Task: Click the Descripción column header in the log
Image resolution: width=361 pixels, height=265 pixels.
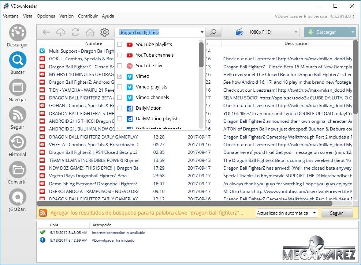Action: (101, 225)
